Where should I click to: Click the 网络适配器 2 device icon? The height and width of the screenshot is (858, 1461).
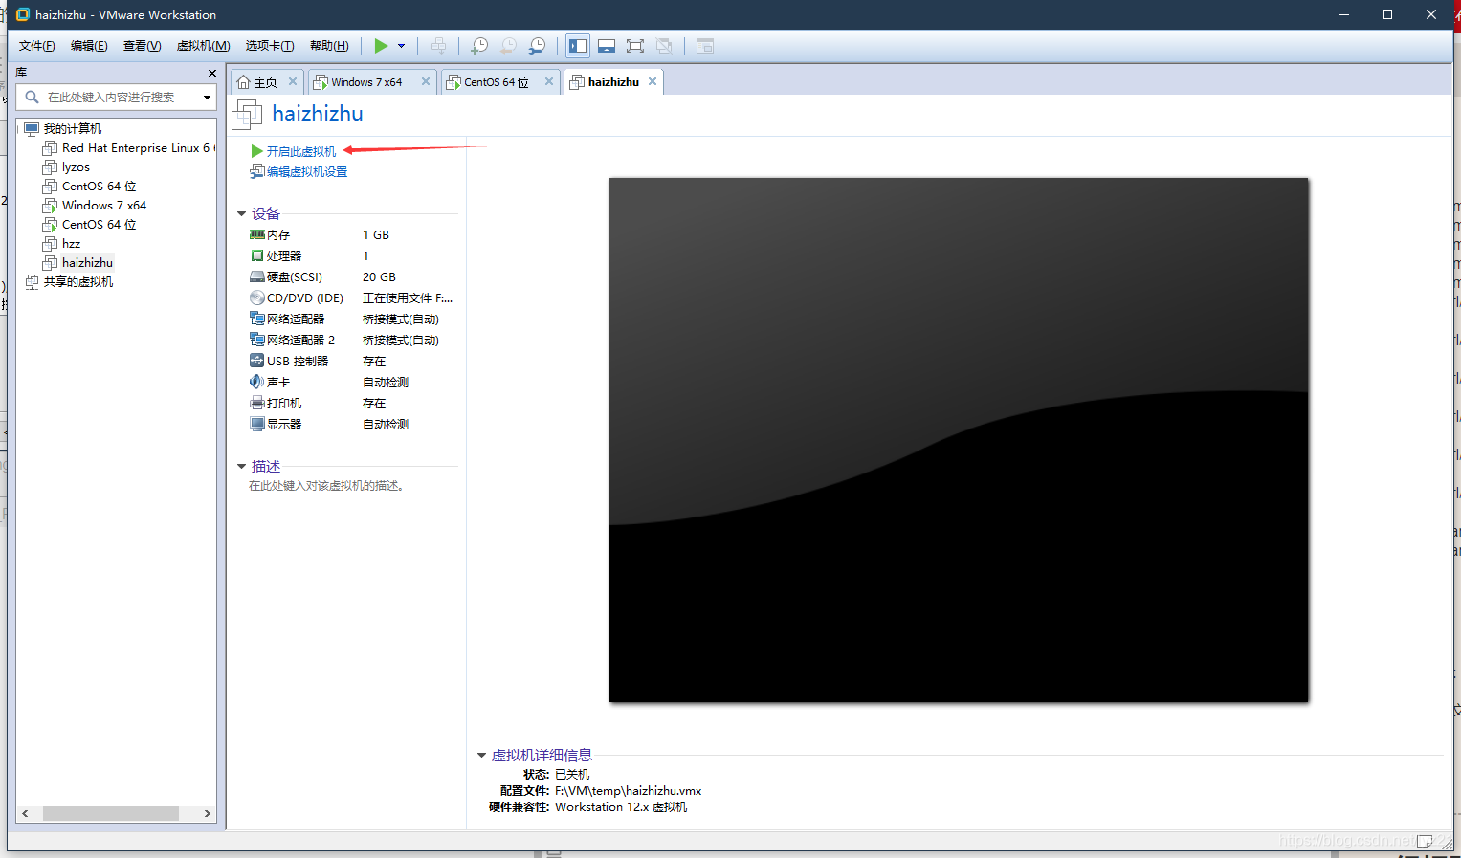coord(256,340)
